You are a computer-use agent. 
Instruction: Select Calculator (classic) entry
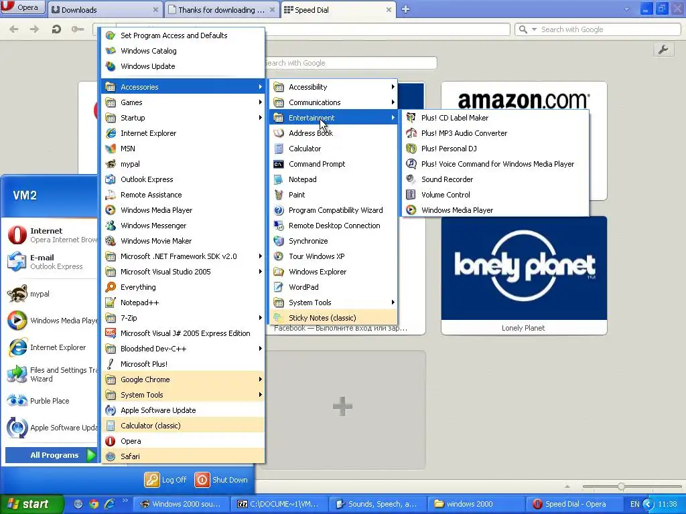point(183,426)
